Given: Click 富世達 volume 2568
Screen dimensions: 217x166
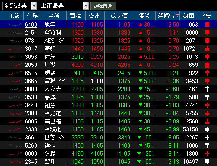Looking at the screenshot, I should (x=192, y=121).
